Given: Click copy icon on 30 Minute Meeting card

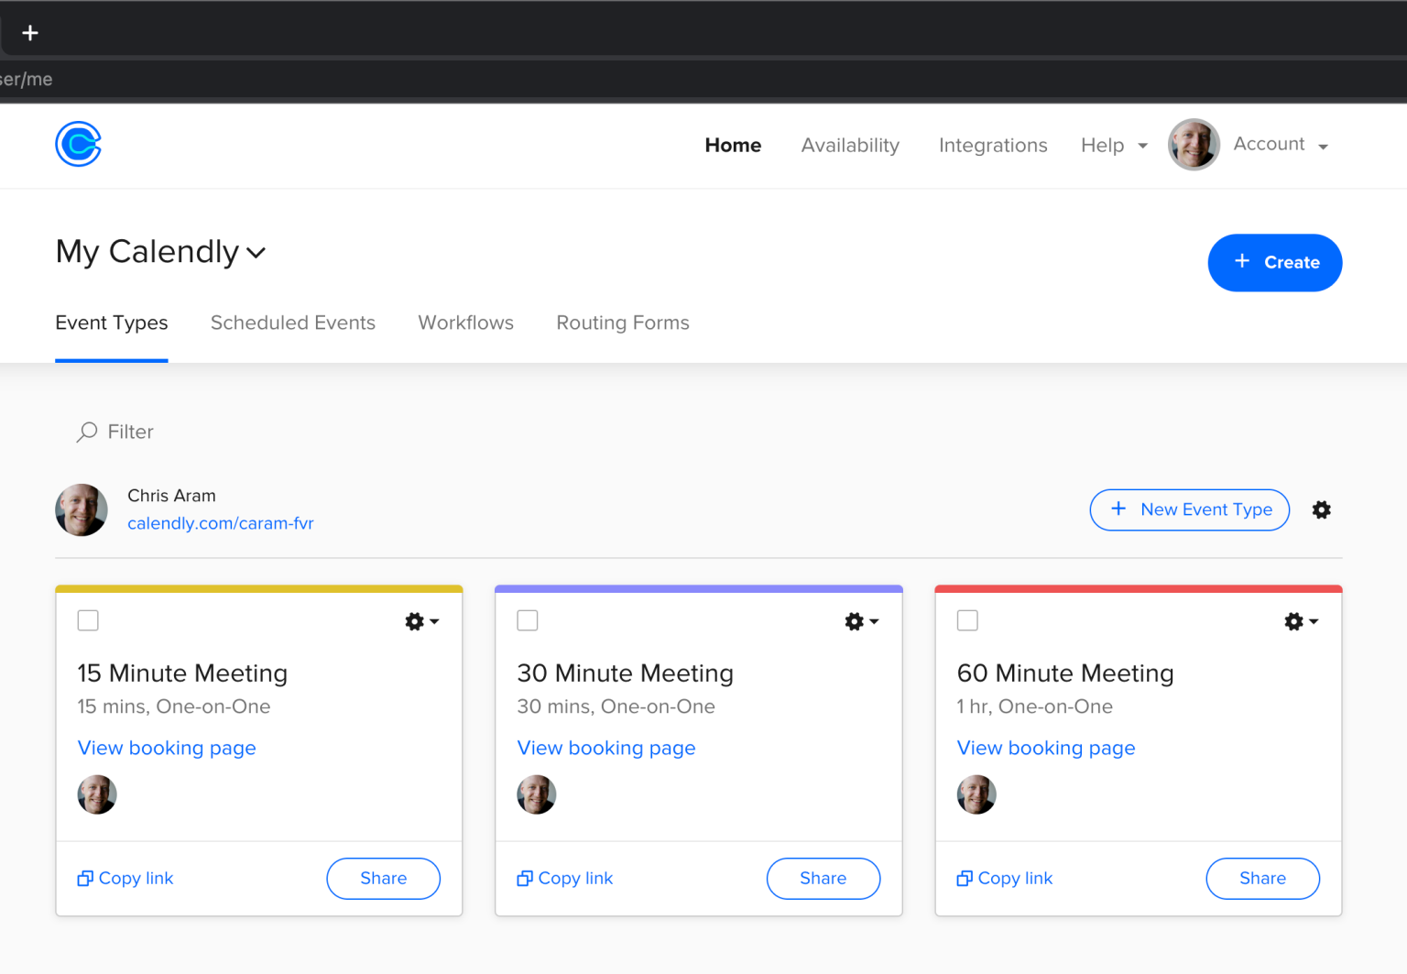Looking at the screenshot, I should [x=525, y=879].
